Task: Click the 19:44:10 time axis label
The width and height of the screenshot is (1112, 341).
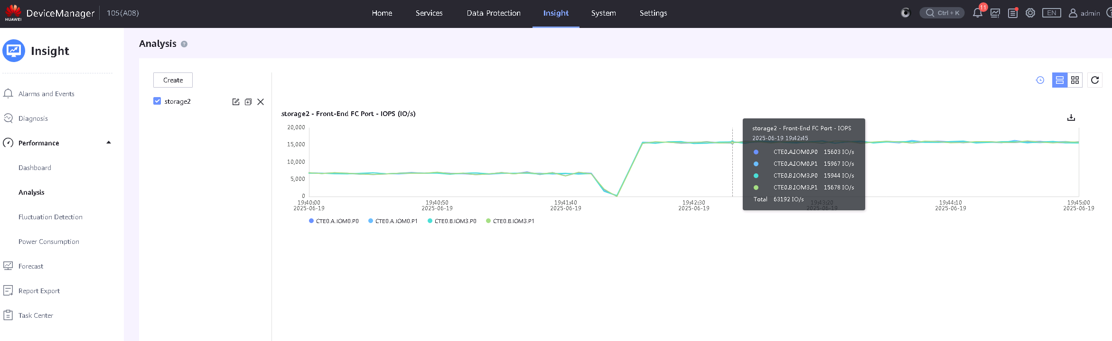Action: (x=951, y=206)
